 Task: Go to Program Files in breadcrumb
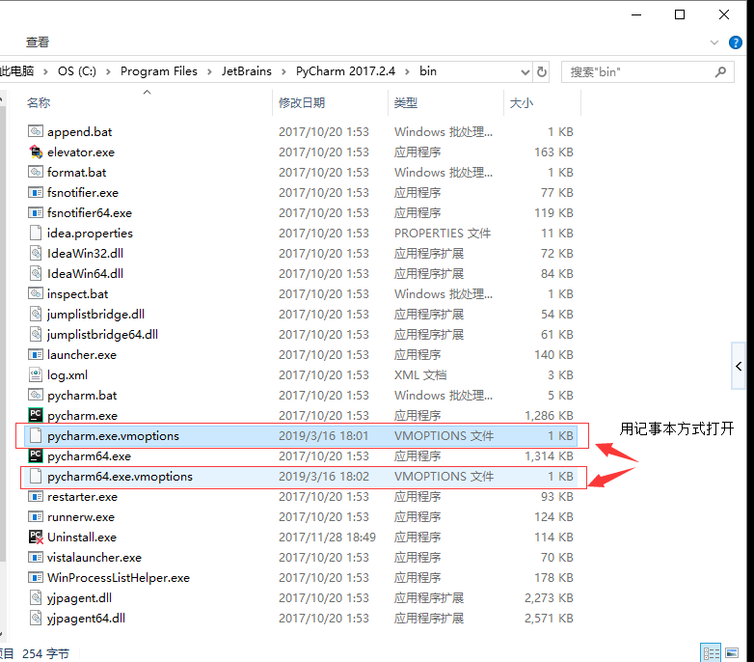pyautogui.click(x=159, y=71)
